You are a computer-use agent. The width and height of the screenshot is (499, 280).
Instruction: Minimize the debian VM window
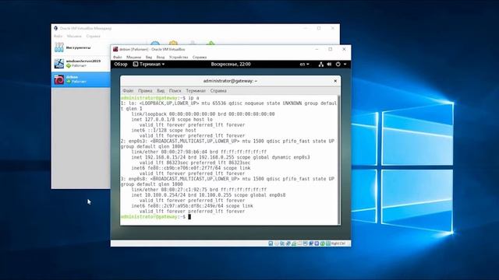(x=317, y=49)
